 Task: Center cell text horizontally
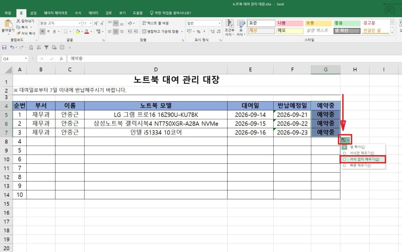pos(116,31)
